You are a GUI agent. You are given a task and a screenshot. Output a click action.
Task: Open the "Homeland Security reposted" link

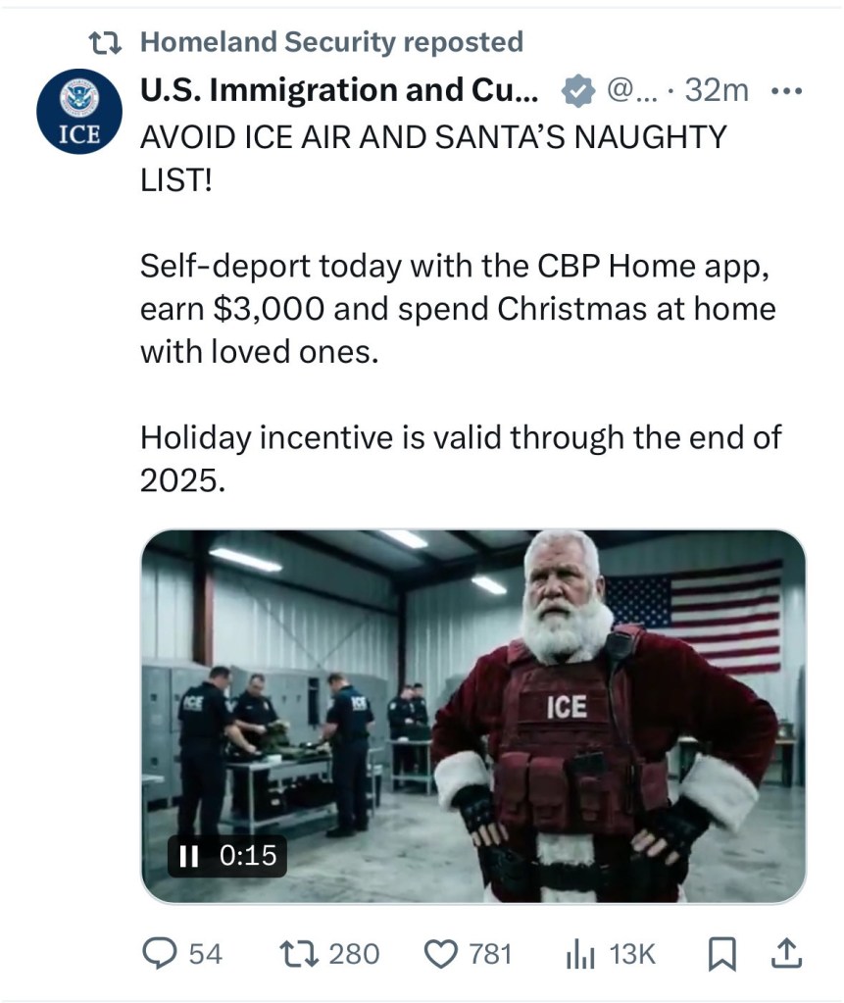[331, 42]
